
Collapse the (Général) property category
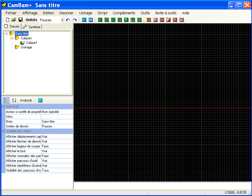click(3, 106)
